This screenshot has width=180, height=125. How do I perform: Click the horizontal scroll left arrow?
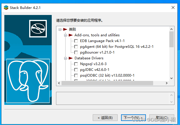point(59,83)
